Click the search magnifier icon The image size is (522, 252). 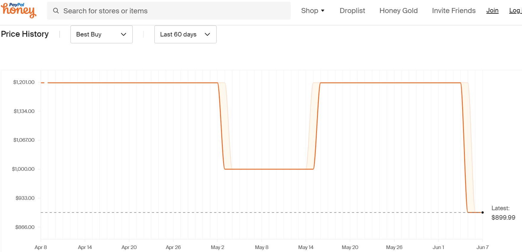coord(56,11)
